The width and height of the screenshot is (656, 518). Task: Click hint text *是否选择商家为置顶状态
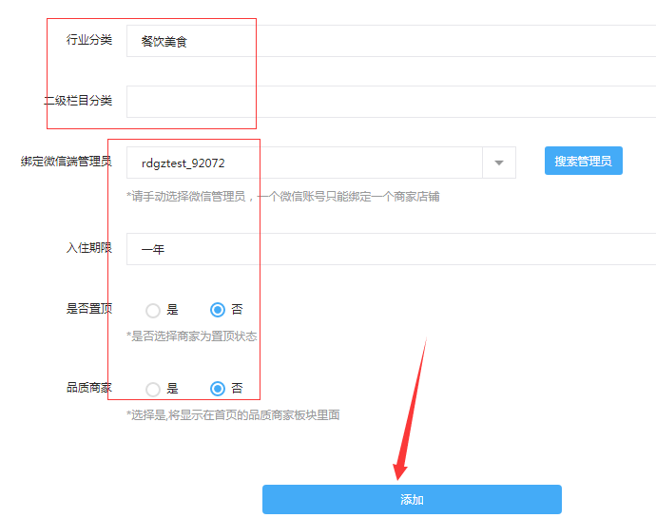coord(192,336)
